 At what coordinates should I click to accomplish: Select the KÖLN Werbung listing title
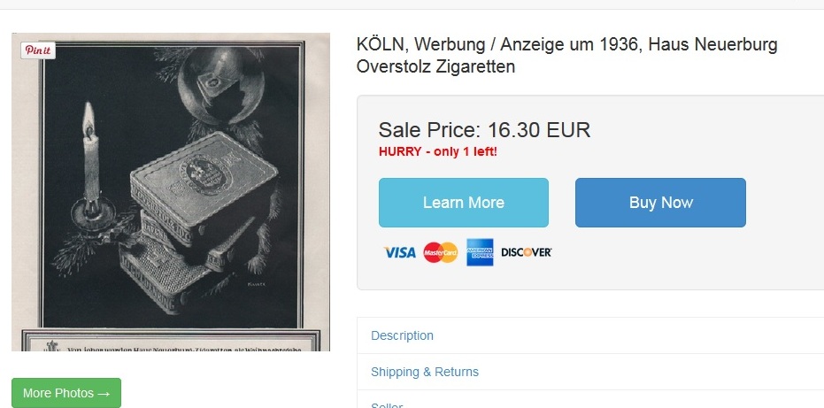tap(566, 55)
